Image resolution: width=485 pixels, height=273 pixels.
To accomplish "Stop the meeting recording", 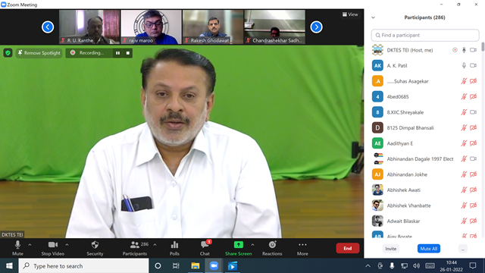I will [128, 53].
